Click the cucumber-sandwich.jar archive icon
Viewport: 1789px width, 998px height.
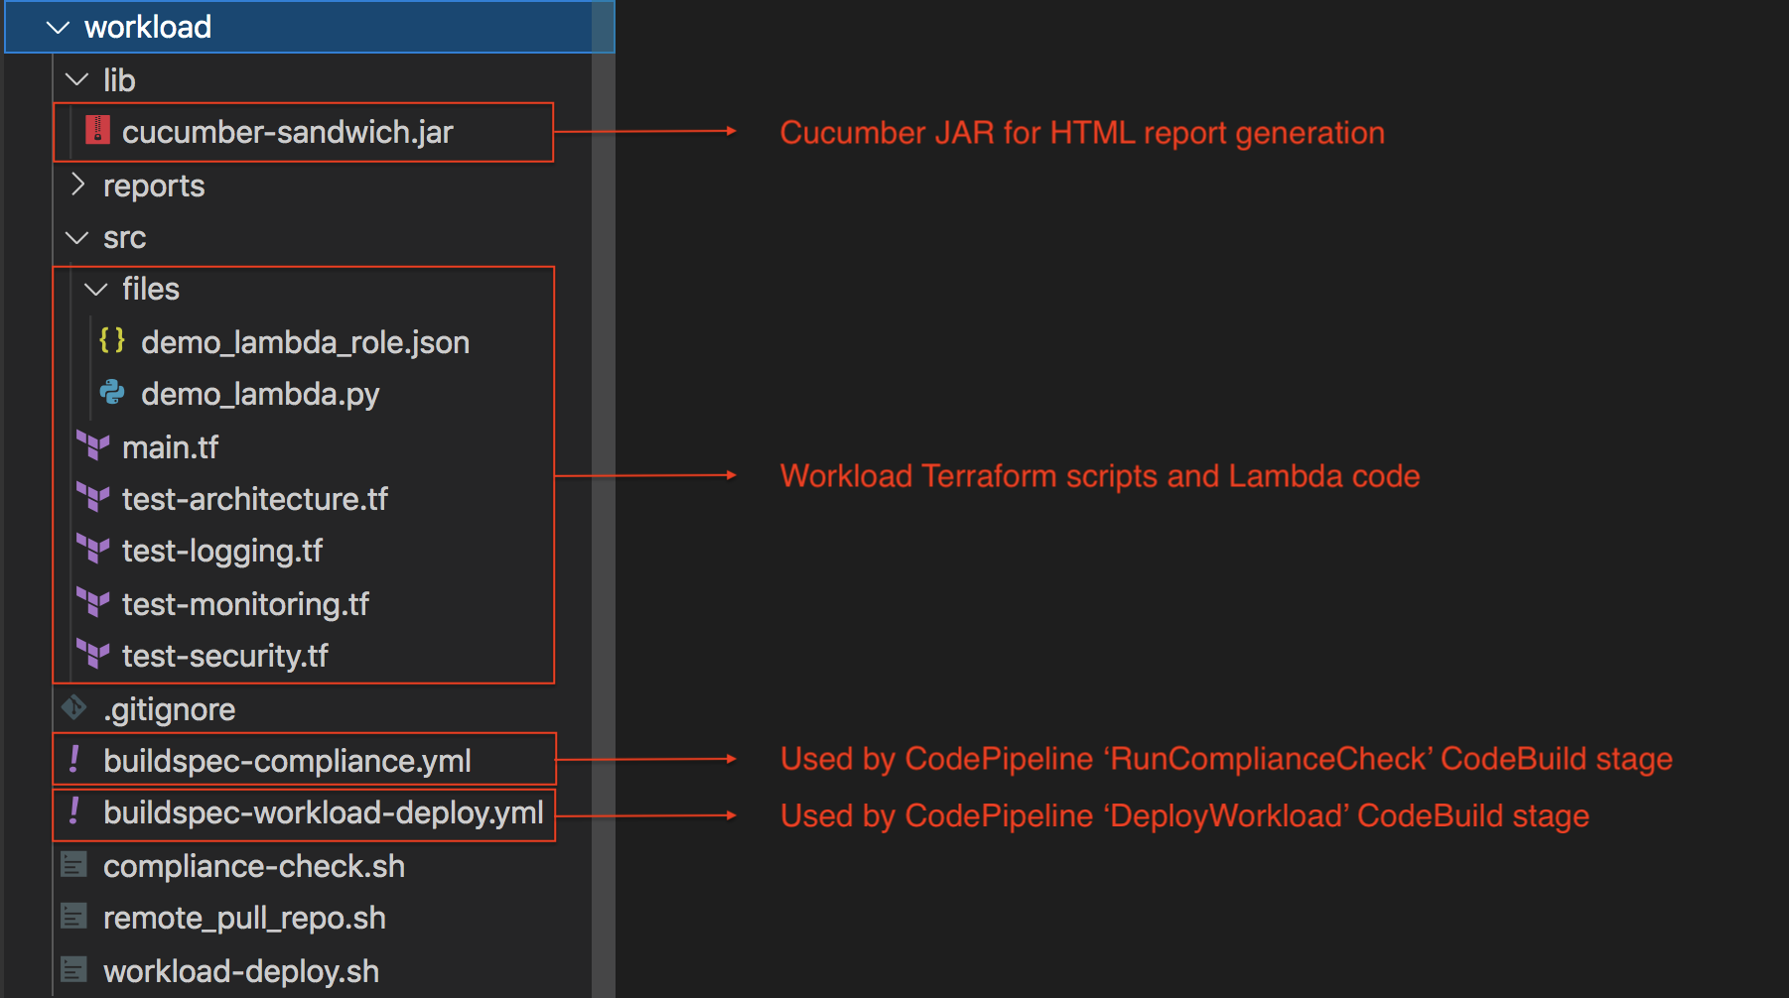pos(99,131)
